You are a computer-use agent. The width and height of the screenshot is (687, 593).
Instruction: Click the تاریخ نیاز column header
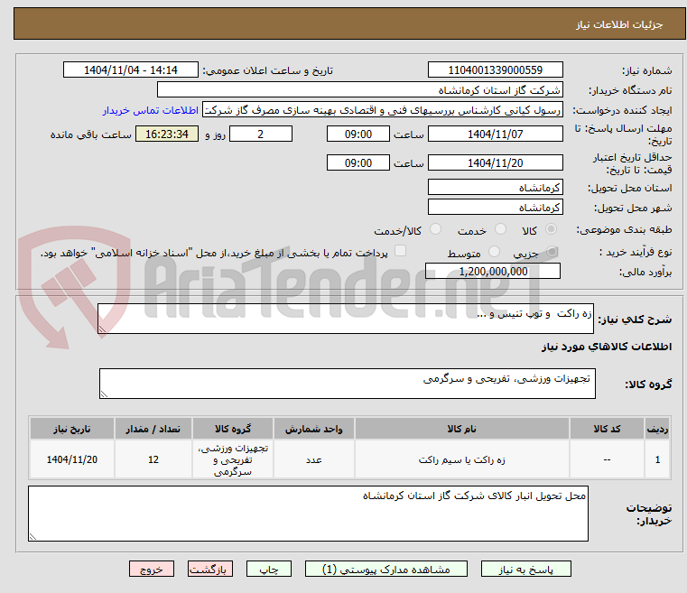72,429
